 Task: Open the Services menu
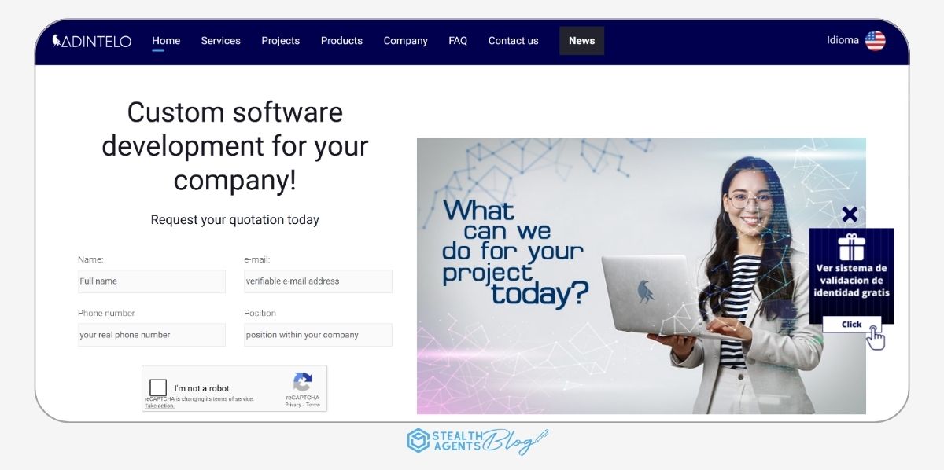[x=220, y=41]
